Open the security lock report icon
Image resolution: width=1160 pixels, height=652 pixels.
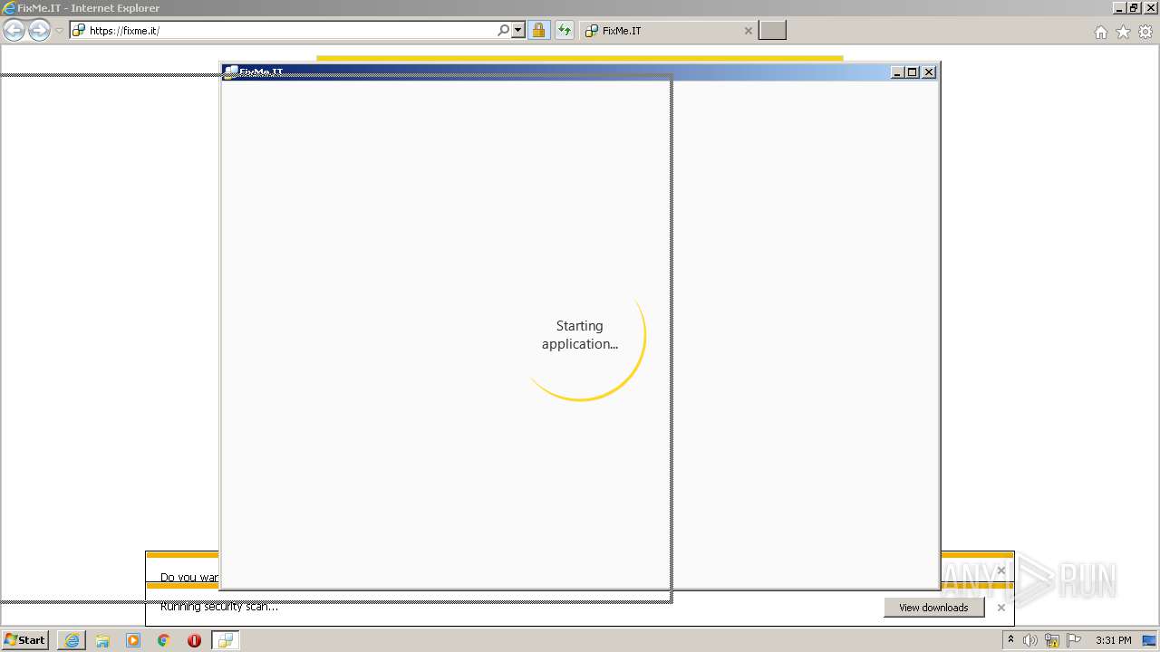[538, 31]
